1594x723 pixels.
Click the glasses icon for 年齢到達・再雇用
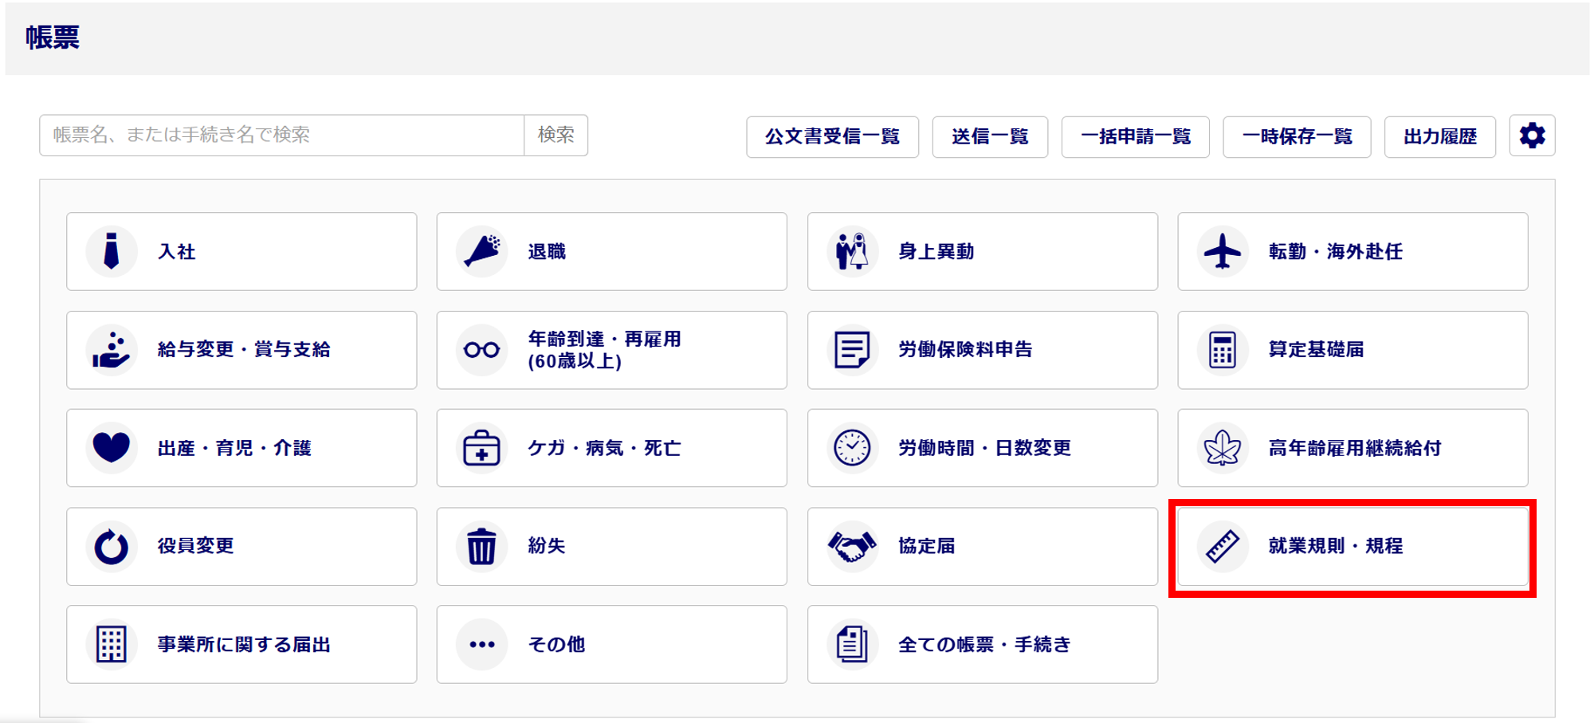click(482, 350)
